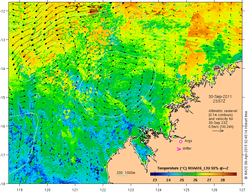Click the cyan 200 1000m depth line sample
The image size is (248, 192).
click(x=122, y=176)
